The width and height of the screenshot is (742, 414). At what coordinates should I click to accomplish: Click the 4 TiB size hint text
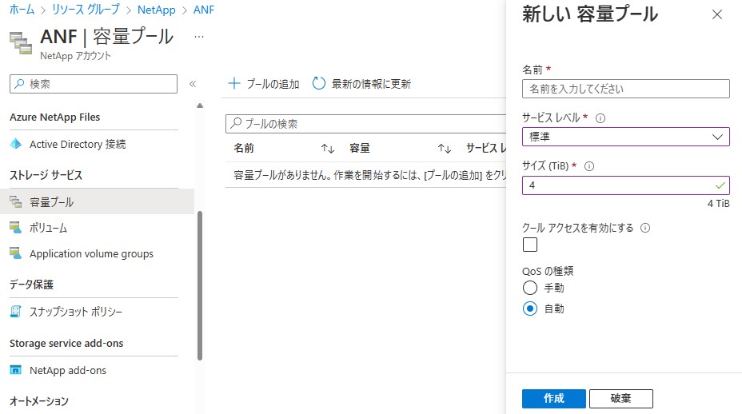click(x=718, y=204)
